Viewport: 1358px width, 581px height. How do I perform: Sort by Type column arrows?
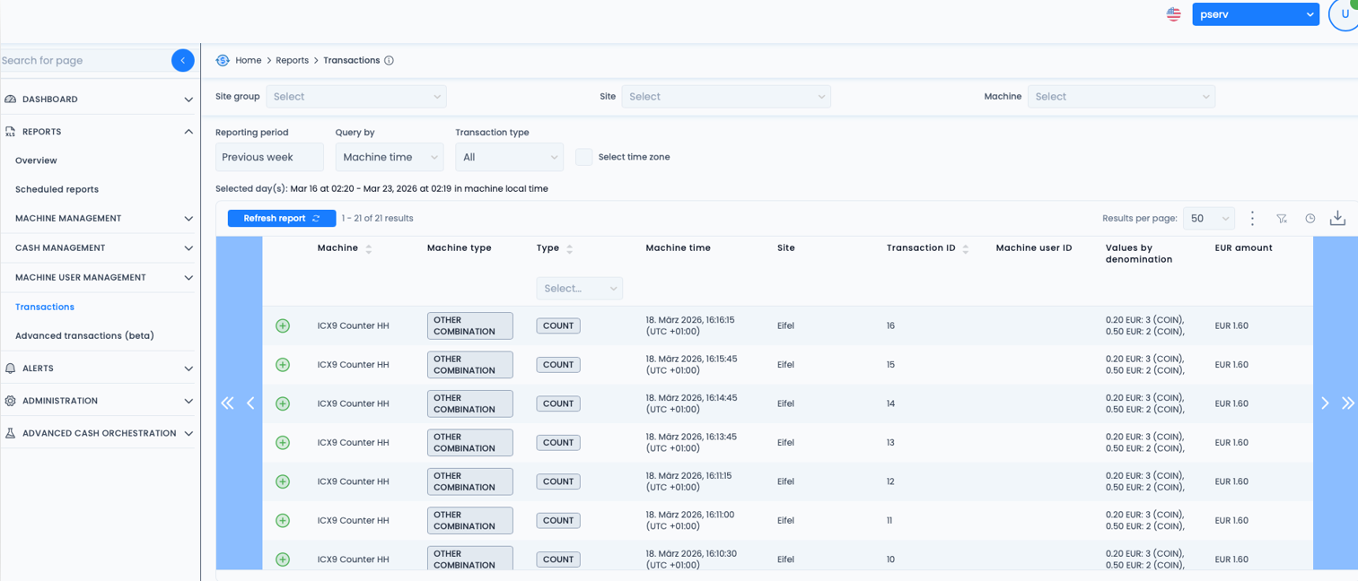(570, 249)
